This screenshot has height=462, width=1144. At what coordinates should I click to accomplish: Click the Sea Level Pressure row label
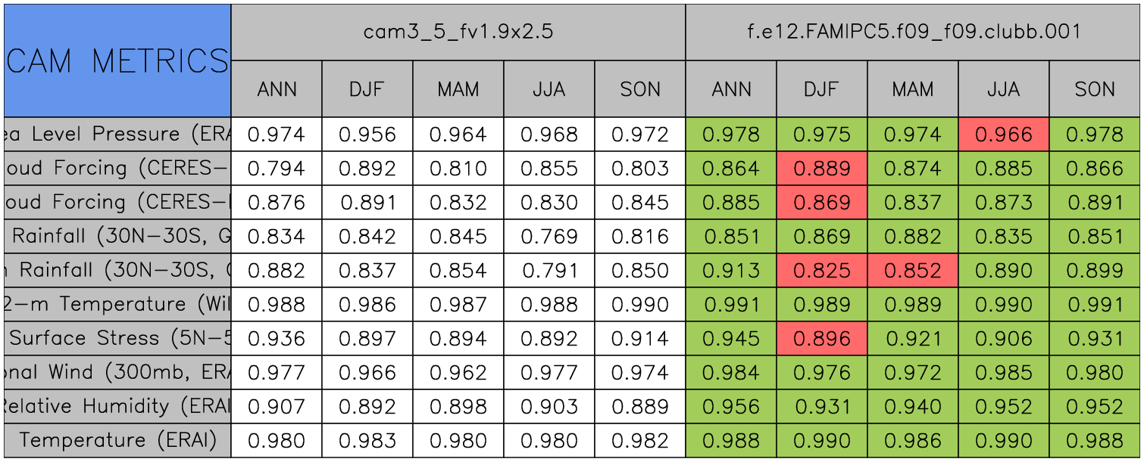click(117, 135)
